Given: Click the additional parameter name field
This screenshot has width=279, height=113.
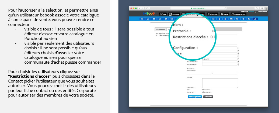Looking at the screenshot, I should [199, 73].
